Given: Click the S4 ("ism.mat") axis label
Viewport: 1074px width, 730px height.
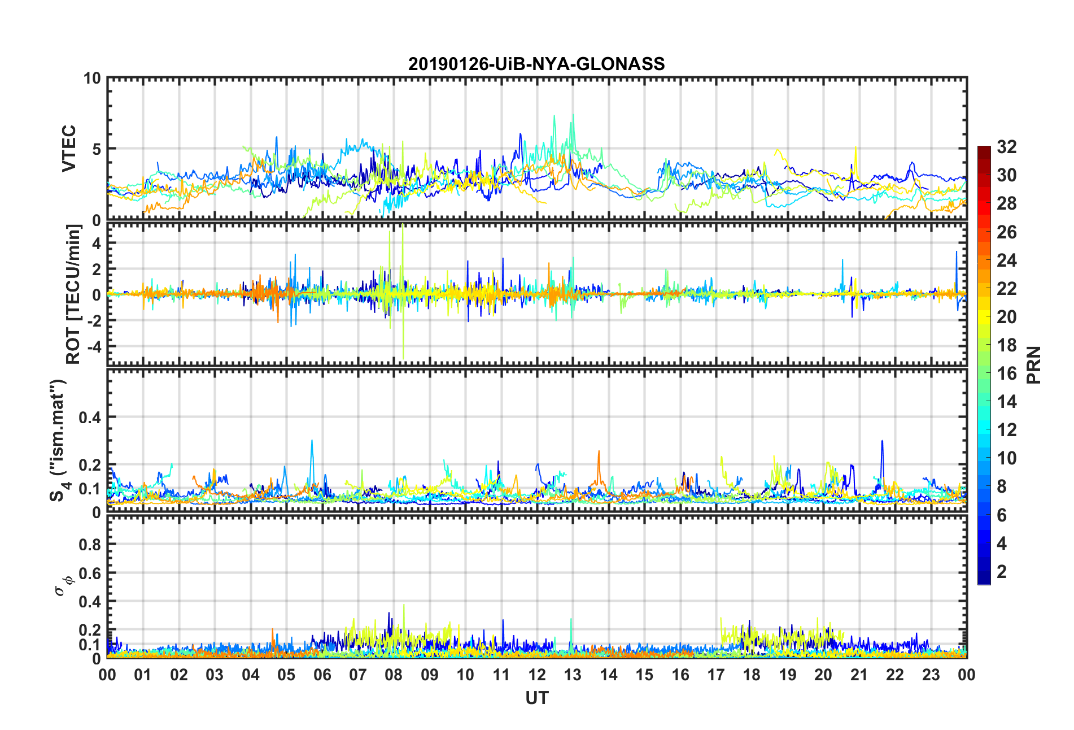Looking at the screenshot, I should [x=58, y=440].
